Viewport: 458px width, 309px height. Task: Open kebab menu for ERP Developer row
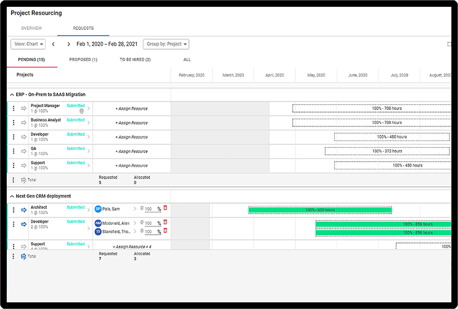click(x=13, y=137)
